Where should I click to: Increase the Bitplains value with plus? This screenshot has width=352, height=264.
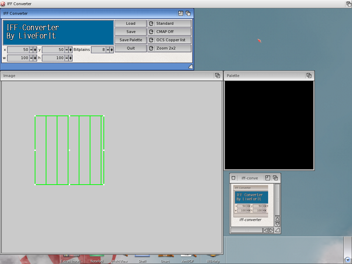(112, 50)
